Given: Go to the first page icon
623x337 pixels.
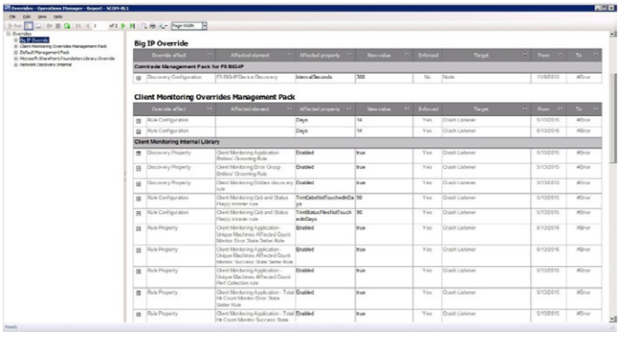Looking at the screenshot, I should point(78,26).
